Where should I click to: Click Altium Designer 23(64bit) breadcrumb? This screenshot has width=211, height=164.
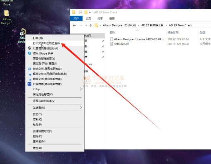[119, 25]
